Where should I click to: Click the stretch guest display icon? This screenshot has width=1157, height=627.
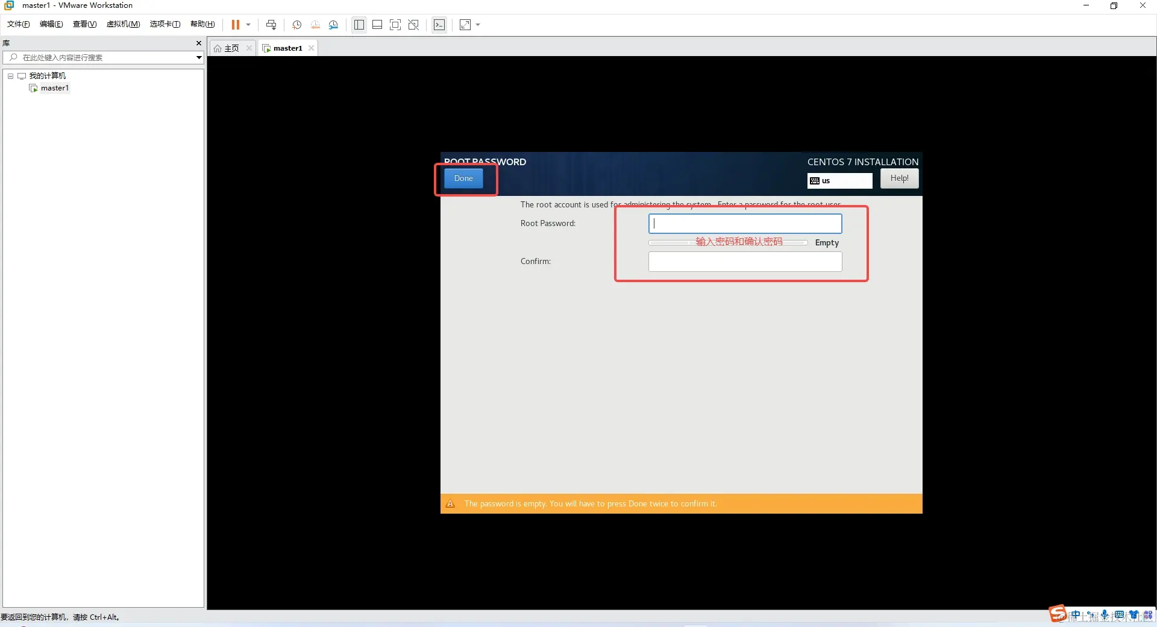pos(465,25)
